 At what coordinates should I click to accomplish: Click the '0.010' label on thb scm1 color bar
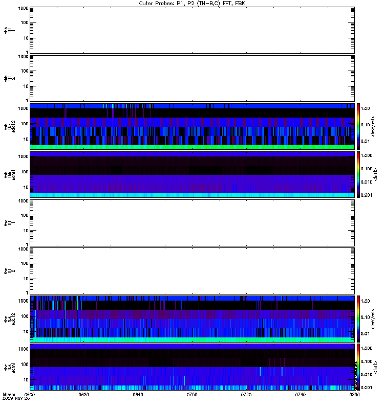[x=367, y=182]
